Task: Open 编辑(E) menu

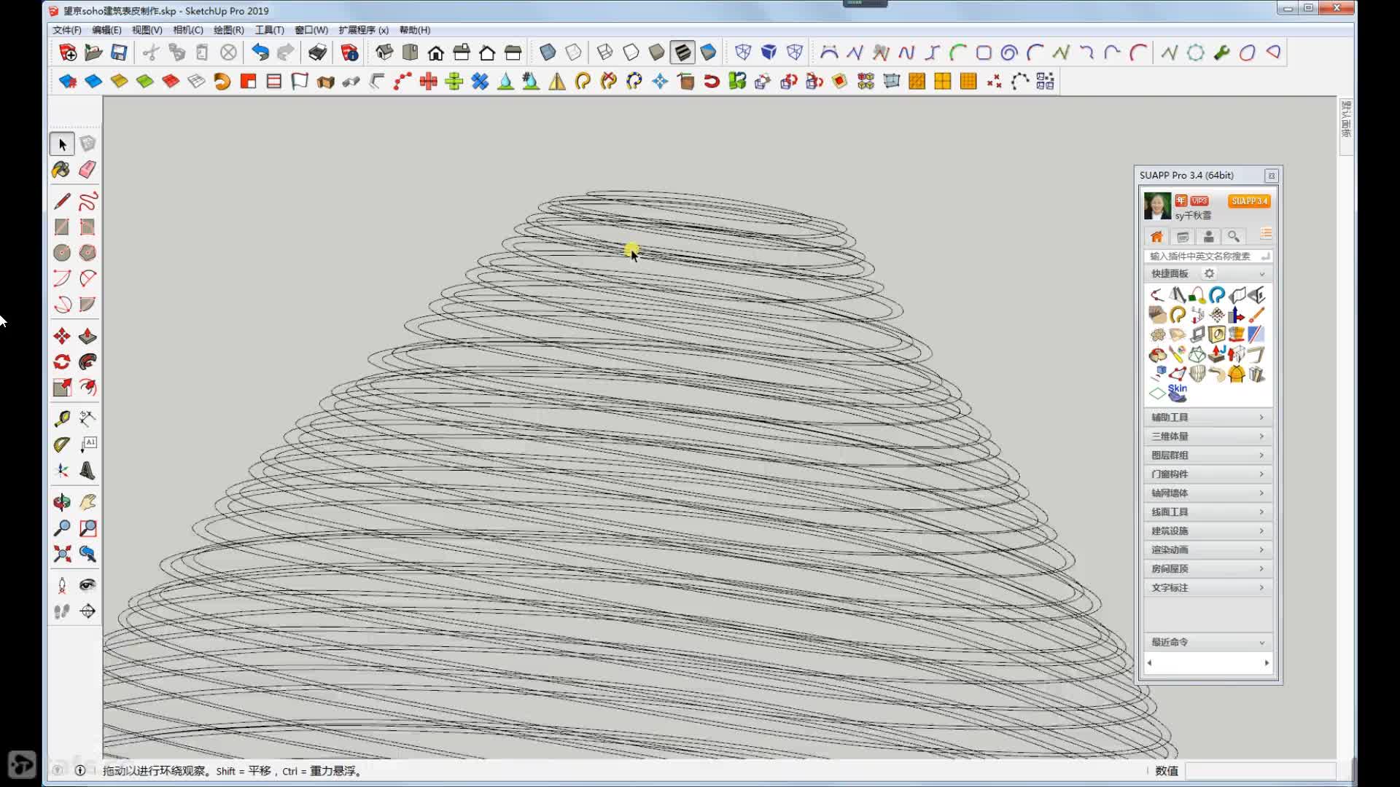Action: pyautogui.click(x=106, y=30)
